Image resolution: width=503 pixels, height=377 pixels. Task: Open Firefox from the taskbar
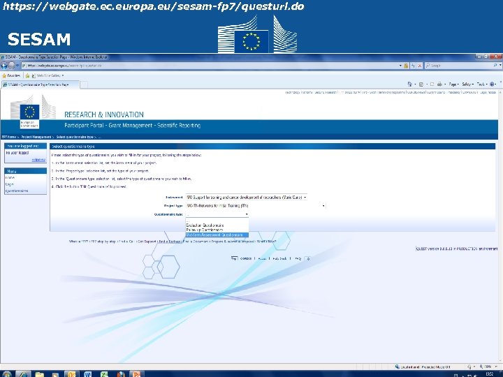[x=120, y=374]
